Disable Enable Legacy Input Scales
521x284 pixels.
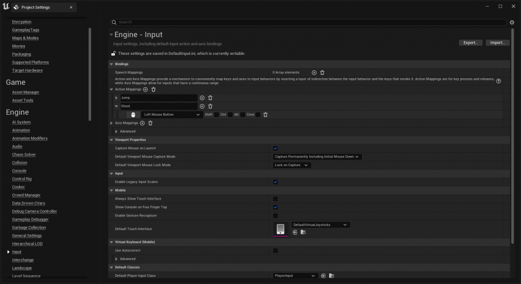(275, 182)
